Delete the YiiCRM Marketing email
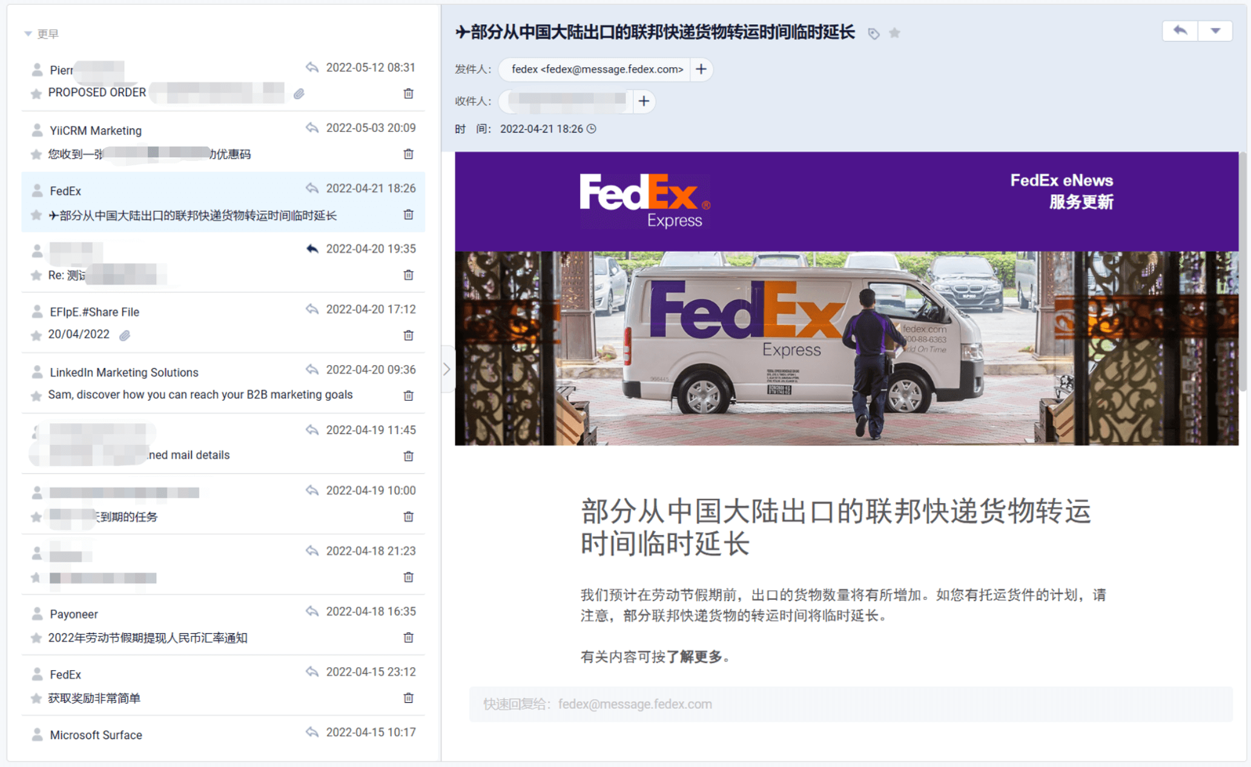Viewport: 1251px width, 767px height. click(x=409, y=154)
